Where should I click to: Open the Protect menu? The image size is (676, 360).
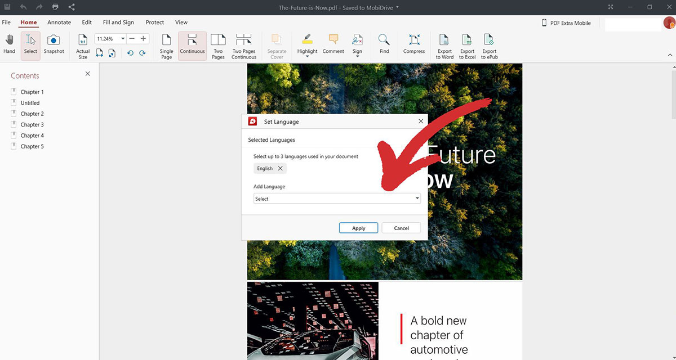(154, 22)
